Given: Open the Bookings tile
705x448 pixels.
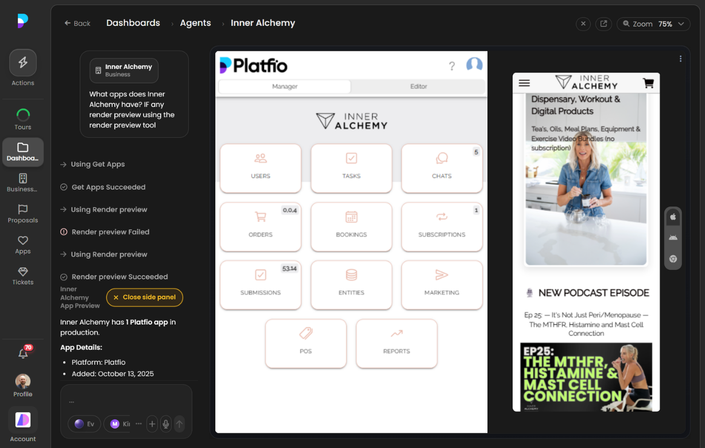Looking at the screenshot, I should pos(351,227).
